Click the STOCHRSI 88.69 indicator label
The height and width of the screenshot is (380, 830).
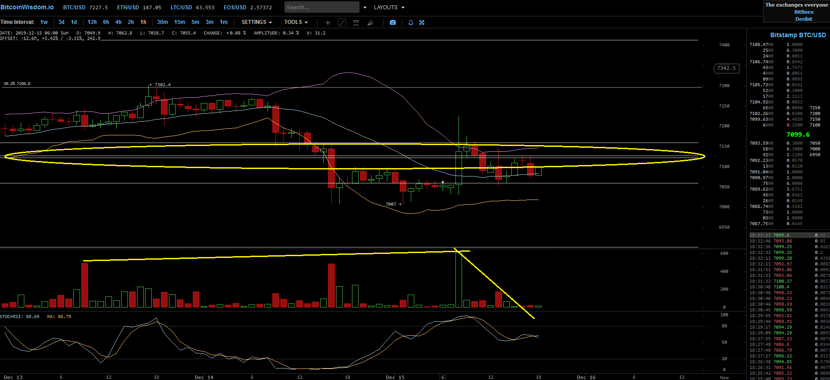point(20,317)
